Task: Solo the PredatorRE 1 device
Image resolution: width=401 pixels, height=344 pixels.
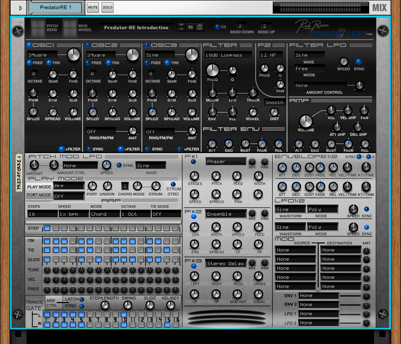Action: [x=108, y=8]
